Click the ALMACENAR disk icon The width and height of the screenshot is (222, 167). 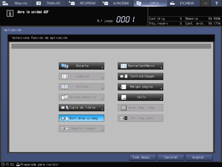point(105,3)
